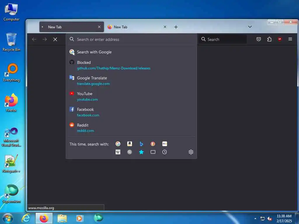Click the github.com/Thathip/Memz-Download/releases URL
299x224 pixels.
tap(114, 68)
